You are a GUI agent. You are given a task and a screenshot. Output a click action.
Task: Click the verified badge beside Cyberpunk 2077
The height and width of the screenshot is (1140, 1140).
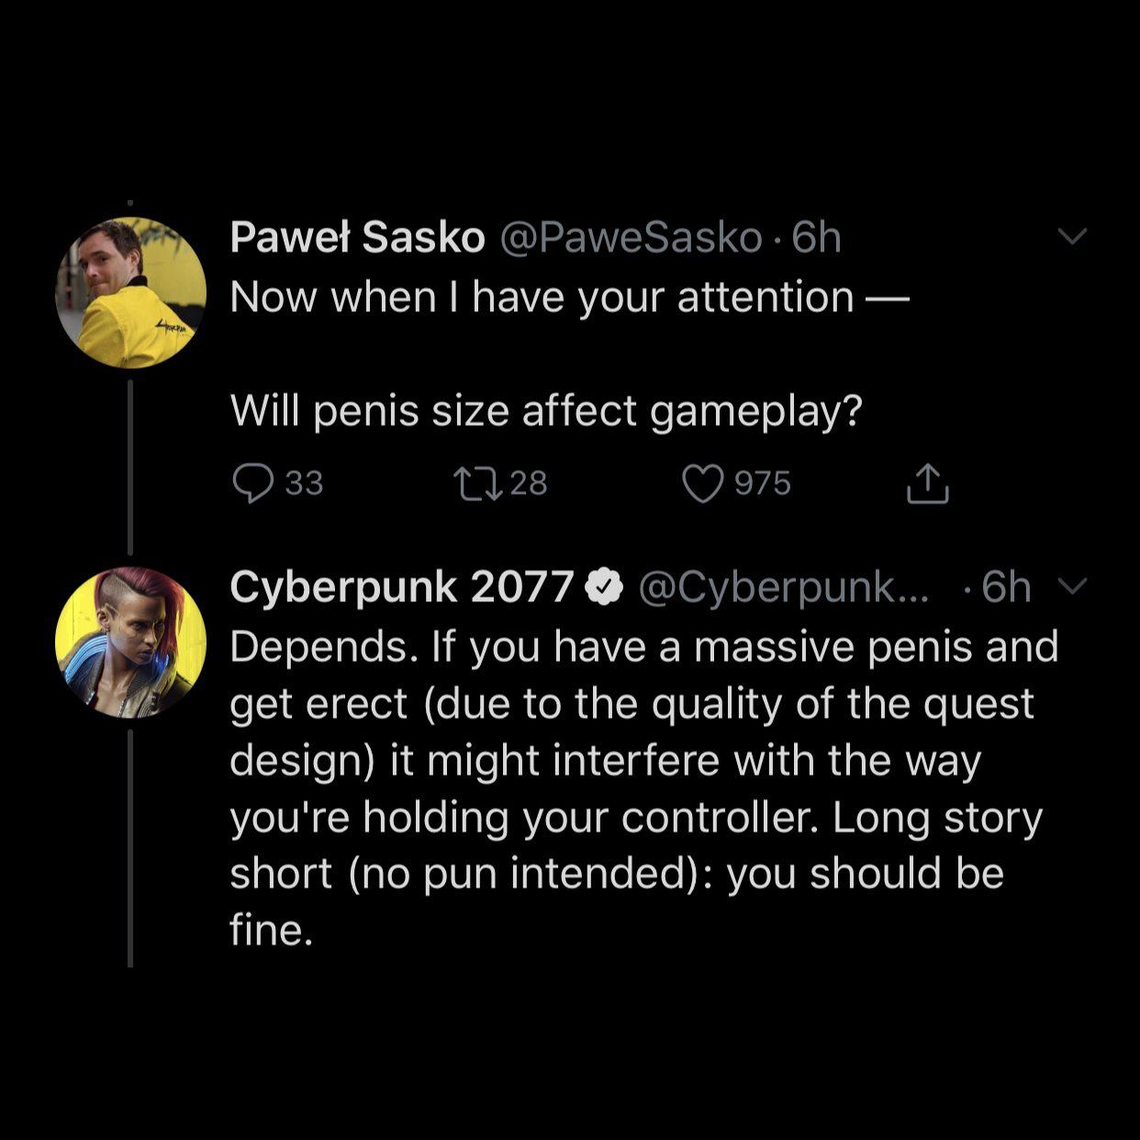click(604, 587)
